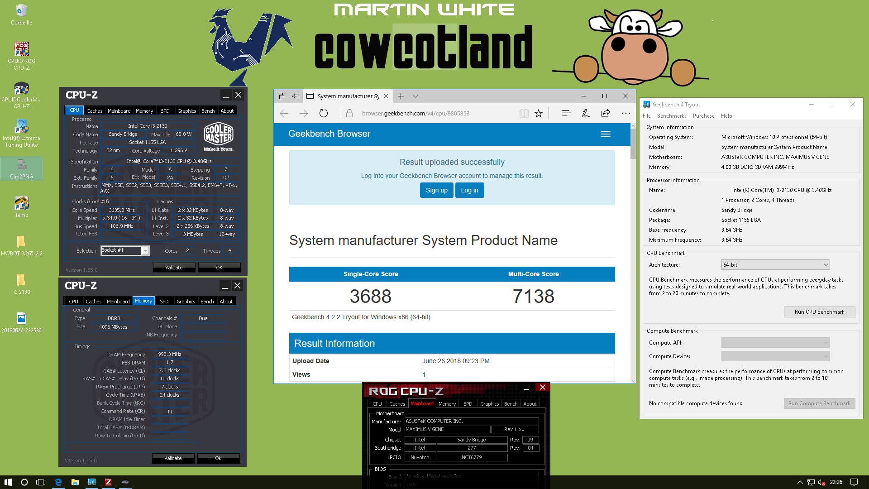Select the Cap2PNG desktop icon
The height and width of the screenshot is (489, 869).
tap(21, 168)
